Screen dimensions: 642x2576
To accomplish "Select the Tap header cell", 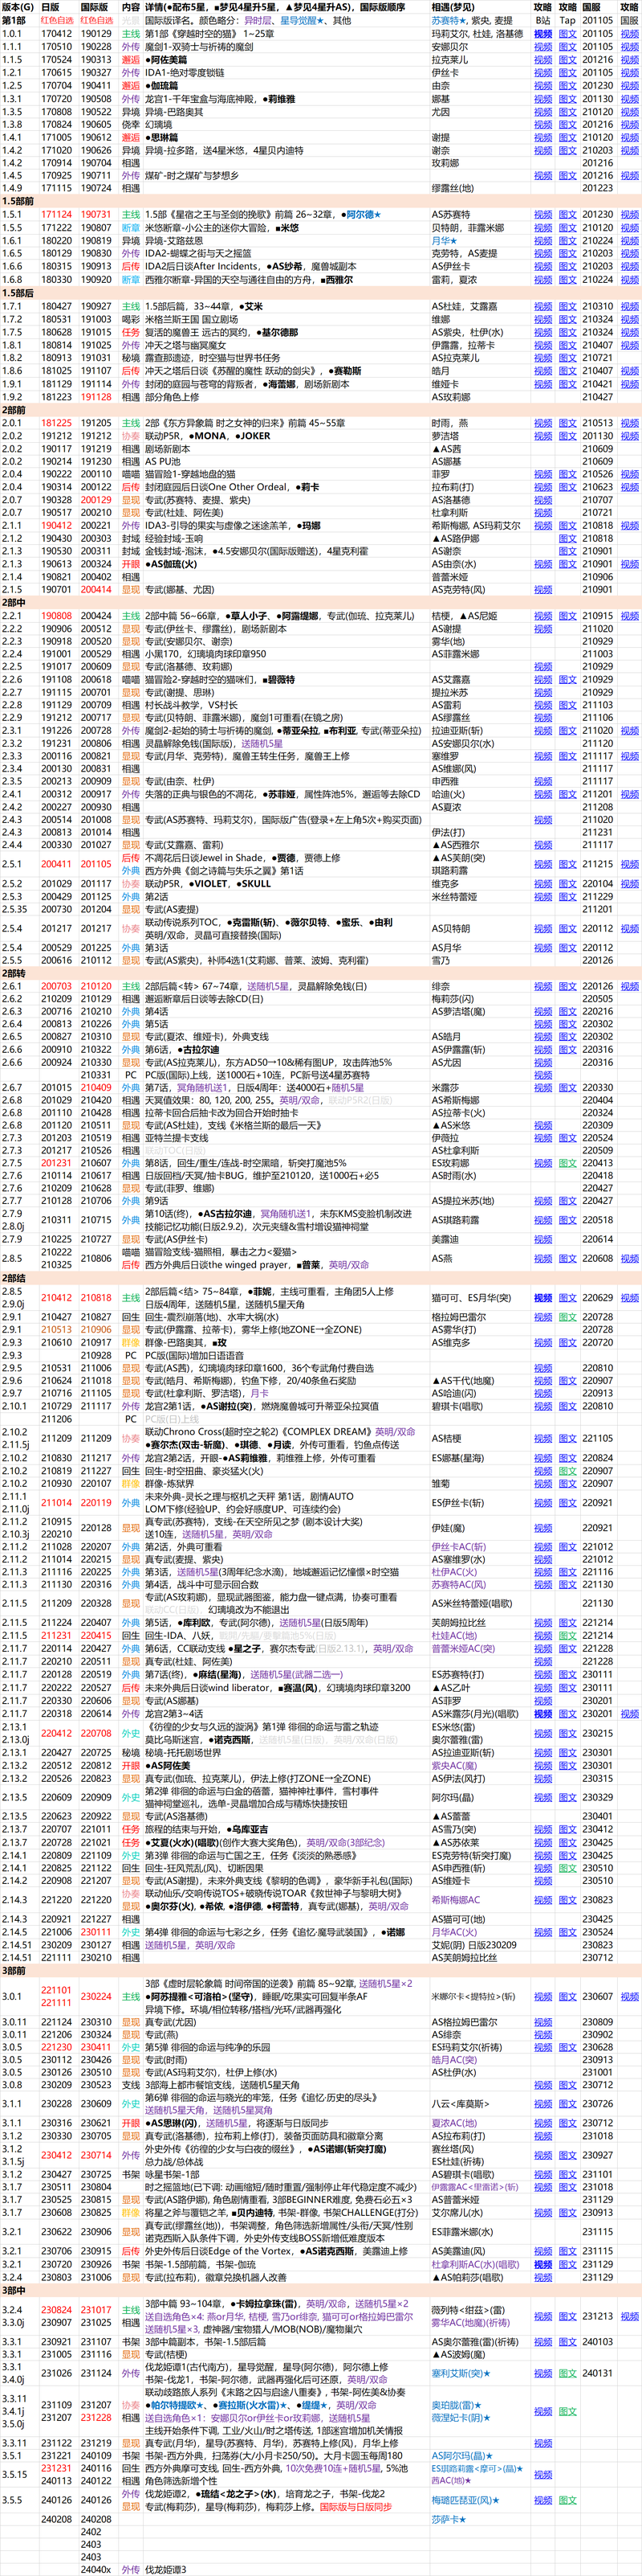I will [567, 20].
